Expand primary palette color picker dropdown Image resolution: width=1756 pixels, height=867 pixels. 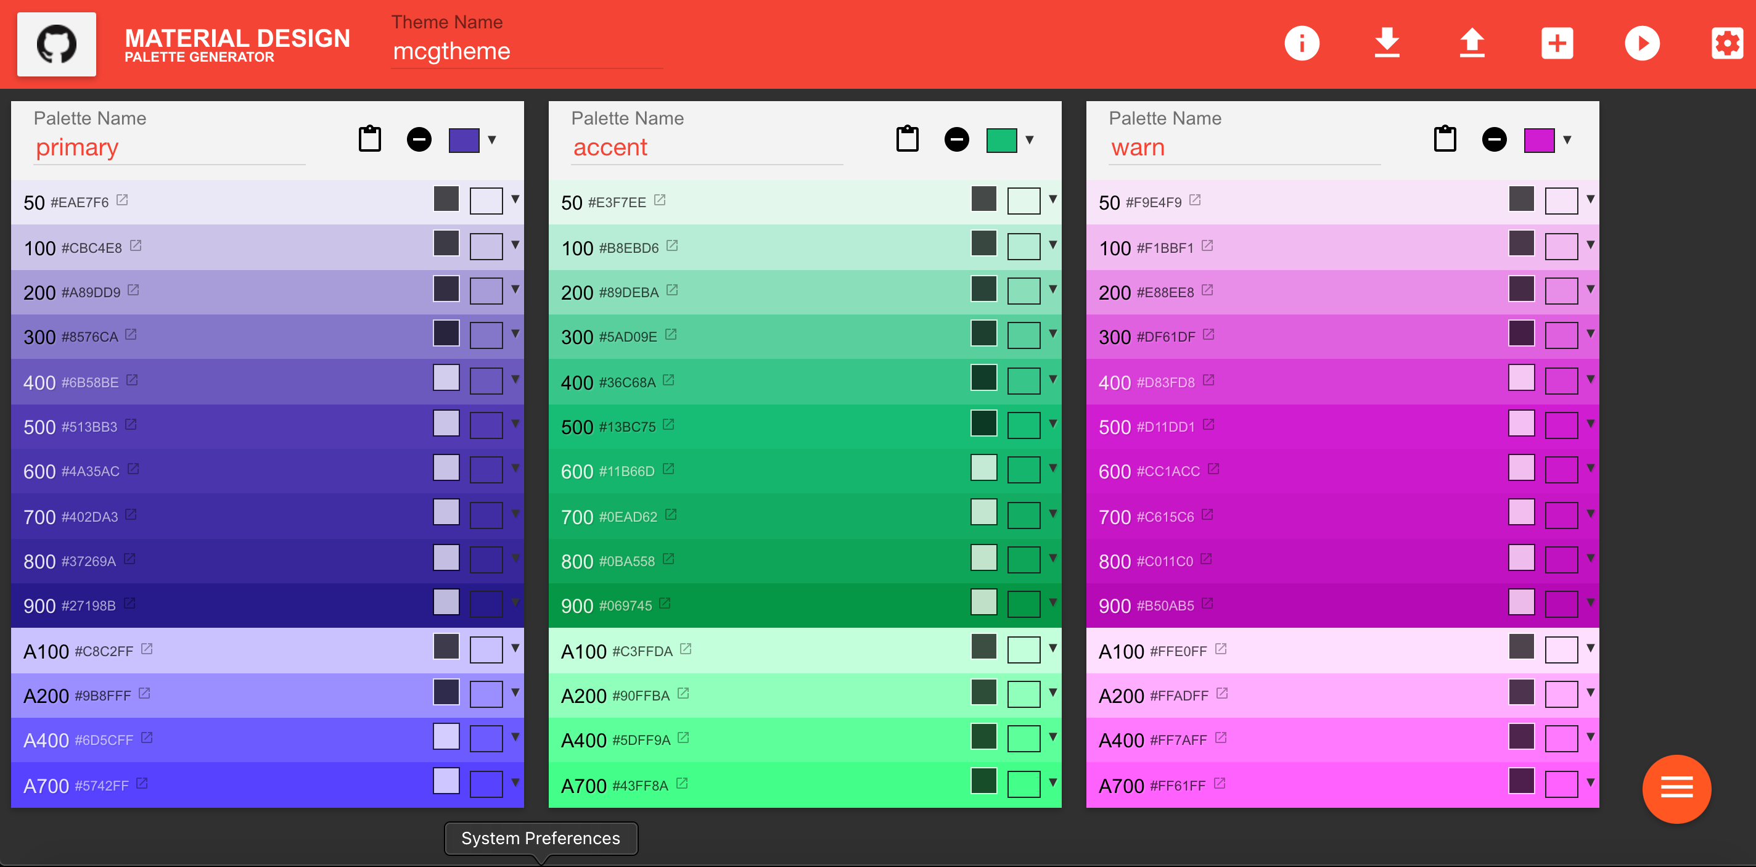pos(491,140)
